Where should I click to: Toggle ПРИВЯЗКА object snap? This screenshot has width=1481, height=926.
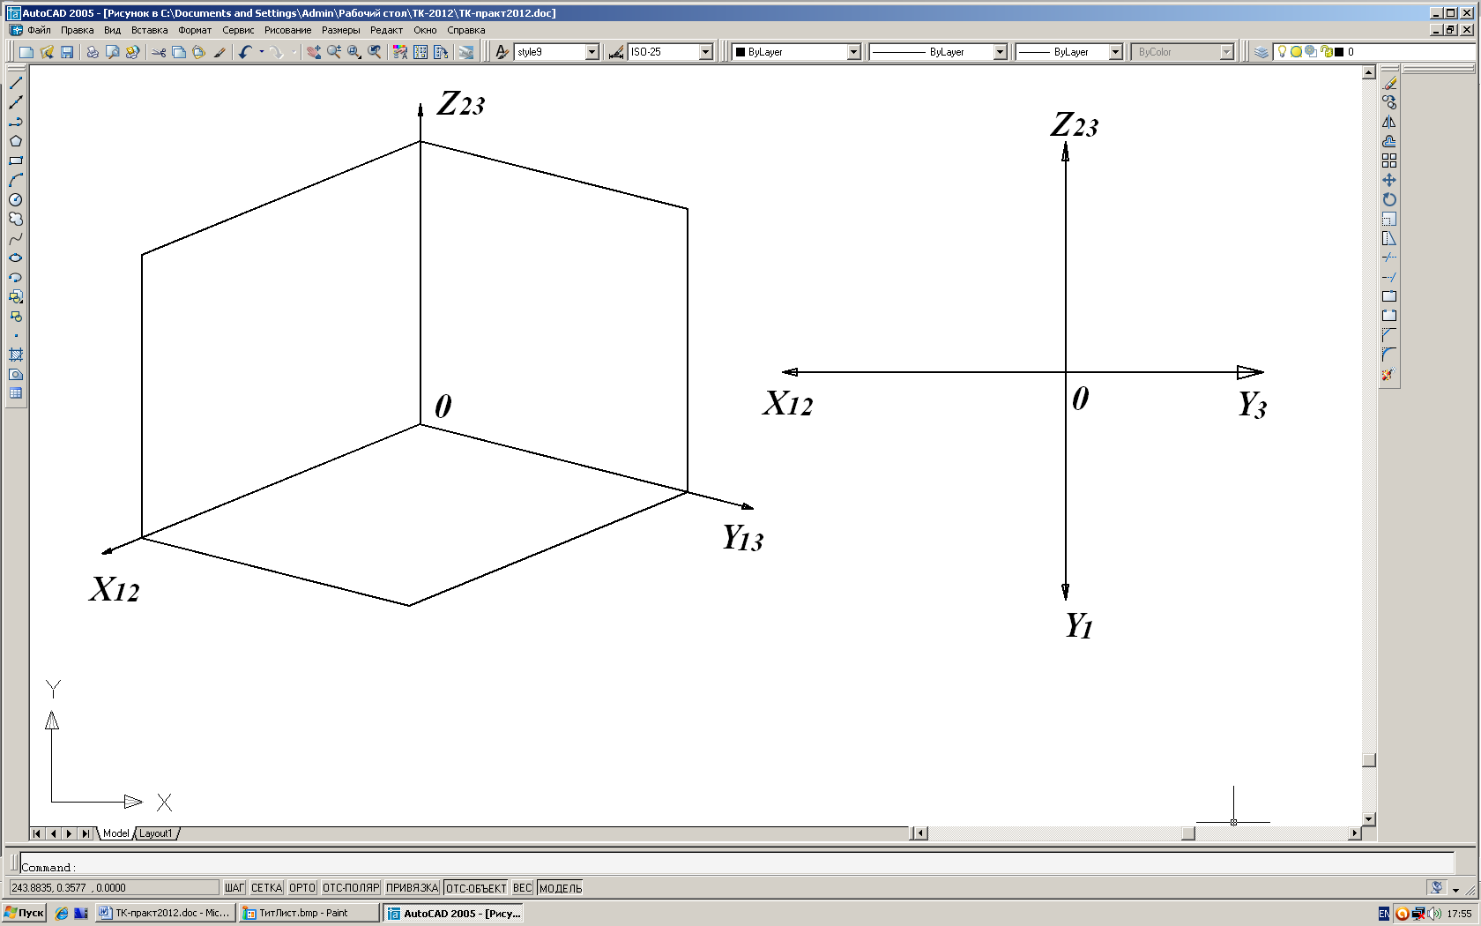[412, 888]
